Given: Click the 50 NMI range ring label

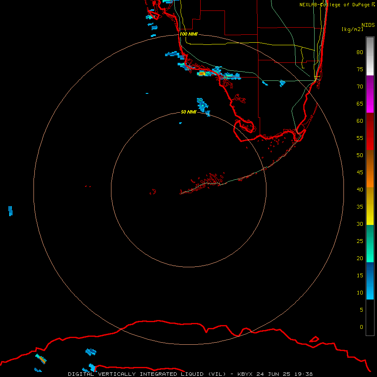Looking at the screenshot, I should [188, 112].
